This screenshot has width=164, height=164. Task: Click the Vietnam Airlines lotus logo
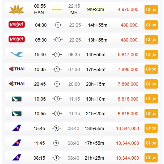(17, 9)
